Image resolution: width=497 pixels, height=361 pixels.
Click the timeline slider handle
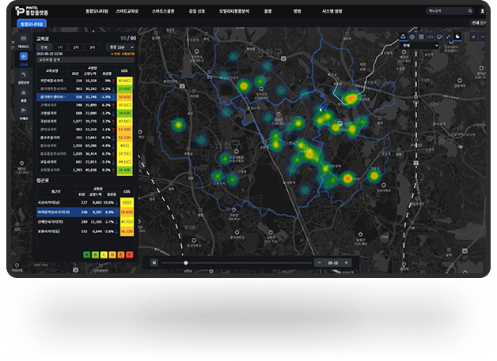185,262
